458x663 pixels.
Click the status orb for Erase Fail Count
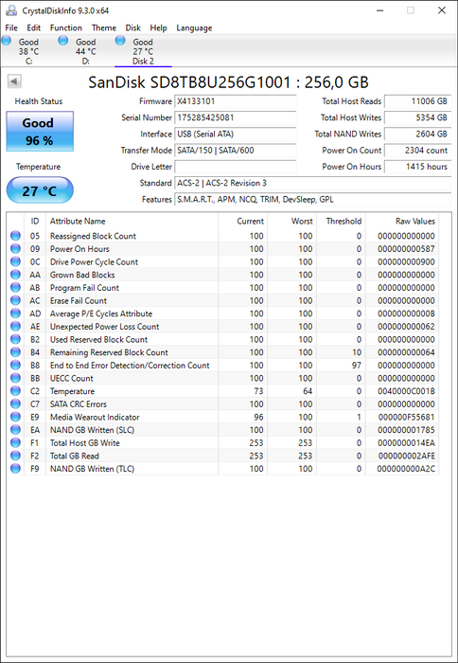[15, 300]
